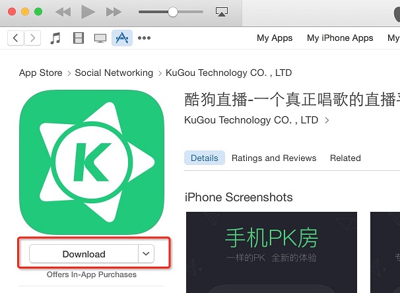
Task: Switch to the Movies film icon
Action: click(x=79, y=38)
